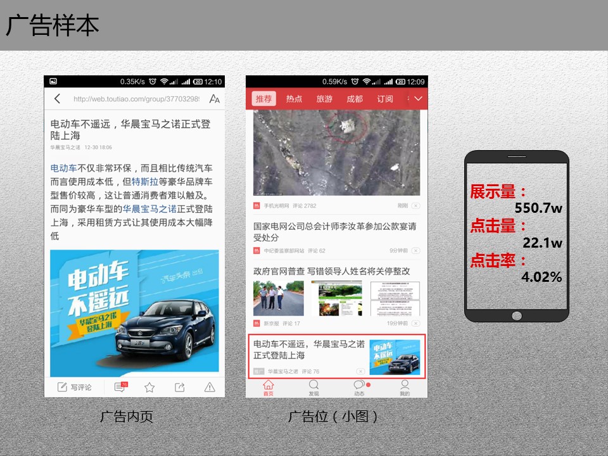Open the 特斯拉 hyperlink in the article
The height and width of the screenshot is (456, 608).
(x=145, y=182)
